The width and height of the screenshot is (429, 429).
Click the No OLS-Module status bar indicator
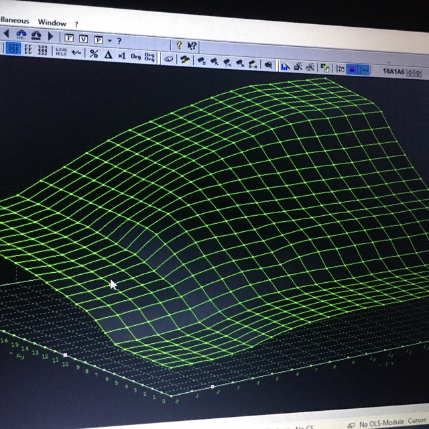383,424
